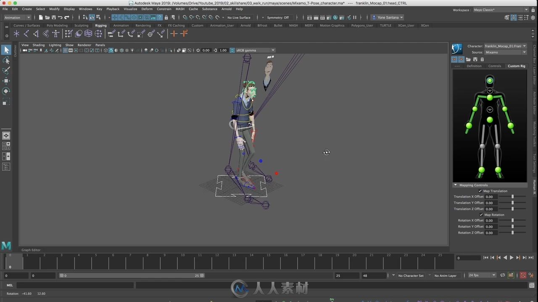Choose the Move tool in toolbox
This screenshot has width=538, height=302.
tap(6, 81)
